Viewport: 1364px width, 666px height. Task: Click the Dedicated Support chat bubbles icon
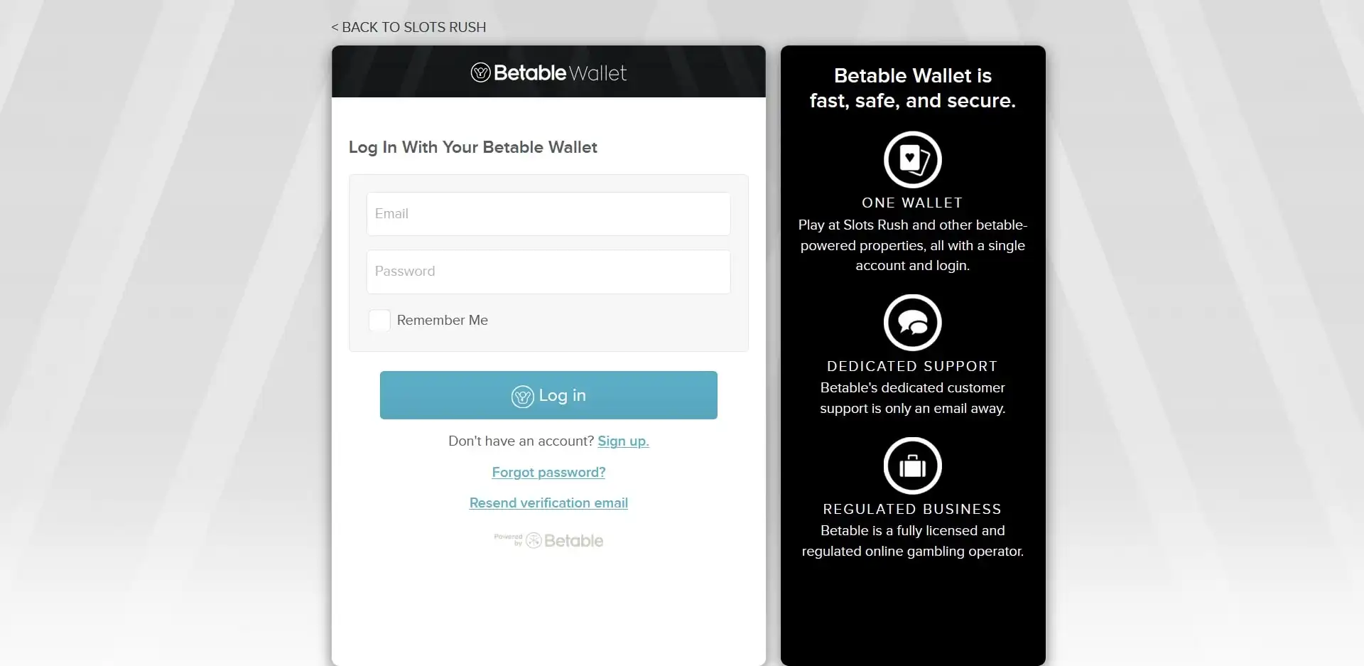pyautogui.click(x=912, y=323)
